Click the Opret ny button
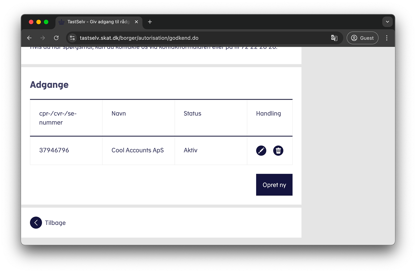Viewport: 416px width, 273px height. coord(274,185)
